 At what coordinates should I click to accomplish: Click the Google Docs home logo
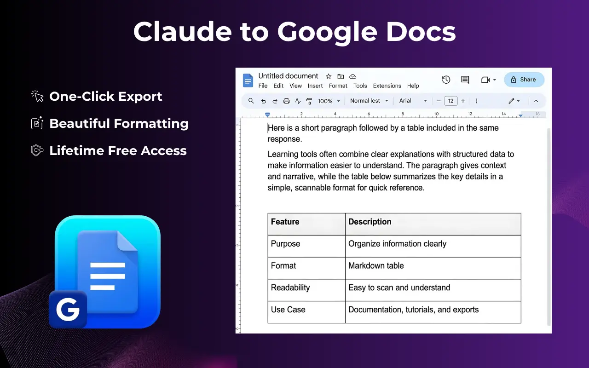point(248,81)
